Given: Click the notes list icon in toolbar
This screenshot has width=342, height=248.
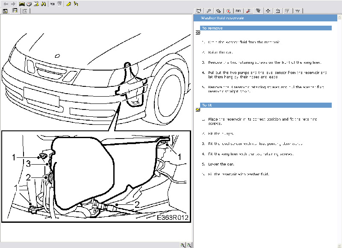Looking at the screenshot, I should pos(36,4).
